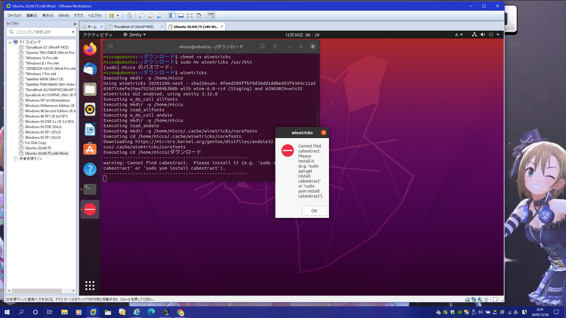Select For Disk Copy in the library
The height and width of the screenshot is (318, 566).
point(35,143)
